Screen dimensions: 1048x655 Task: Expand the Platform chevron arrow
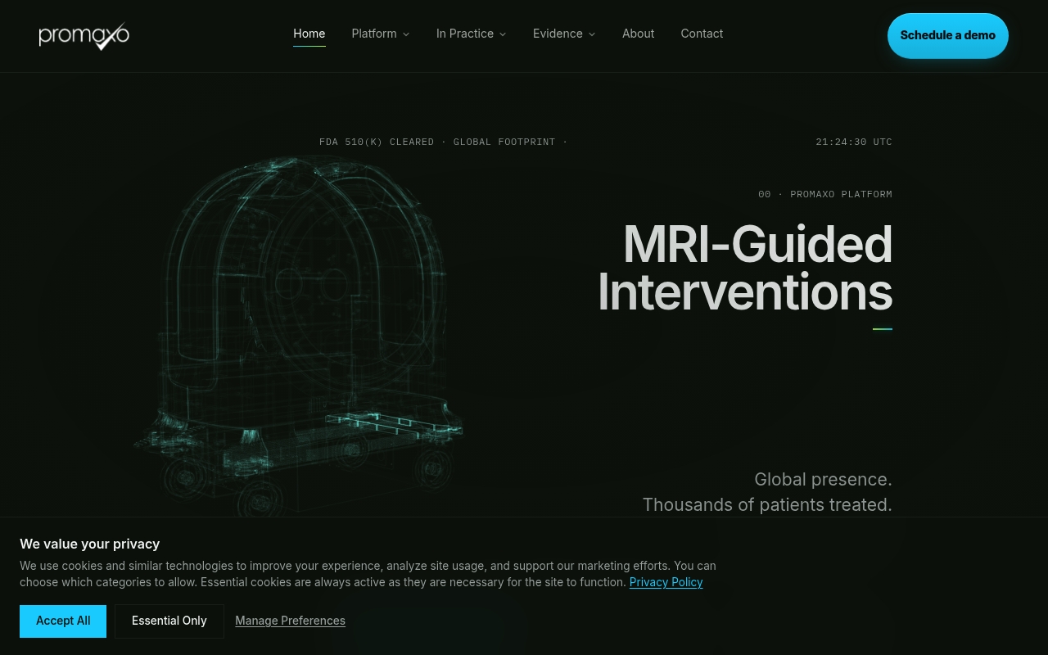point(406,34)
